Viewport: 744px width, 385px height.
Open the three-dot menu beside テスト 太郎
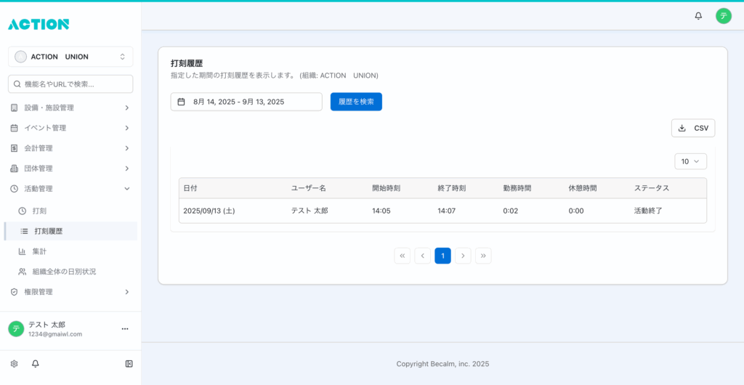pyautogui.click(x=124, y=329)
